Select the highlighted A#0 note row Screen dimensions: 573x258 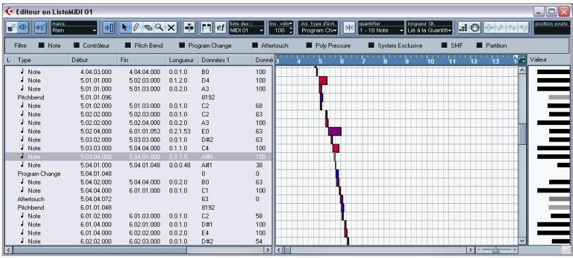pos(138,157)
